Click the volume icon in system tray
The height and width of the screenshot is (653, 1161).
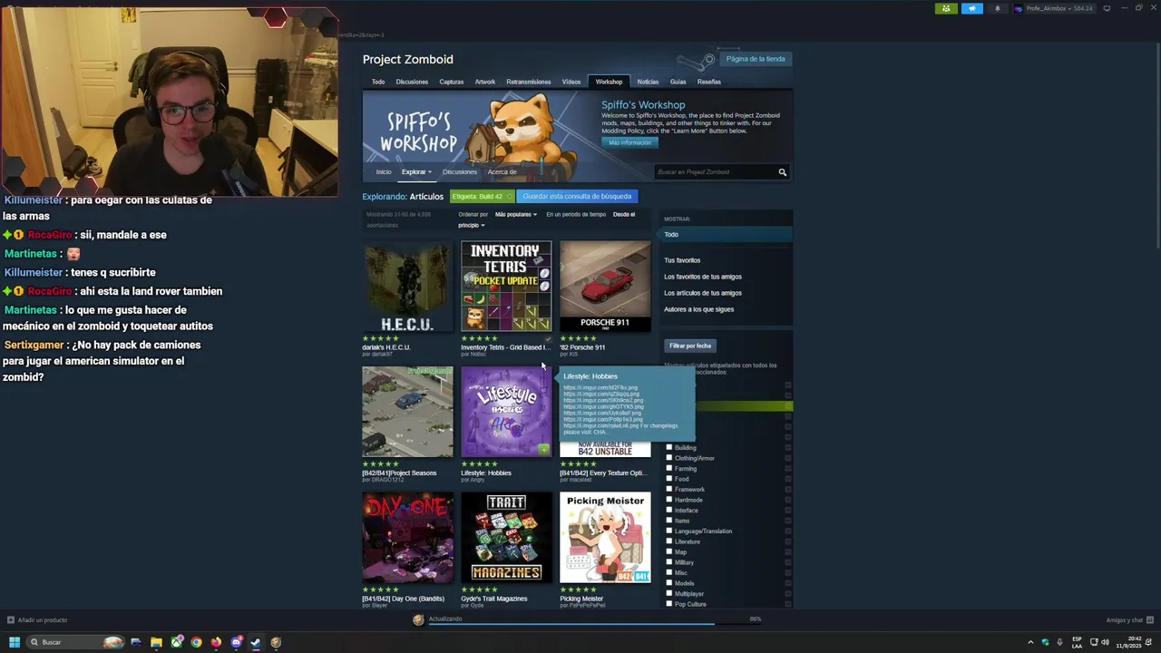coord(1105,642)
